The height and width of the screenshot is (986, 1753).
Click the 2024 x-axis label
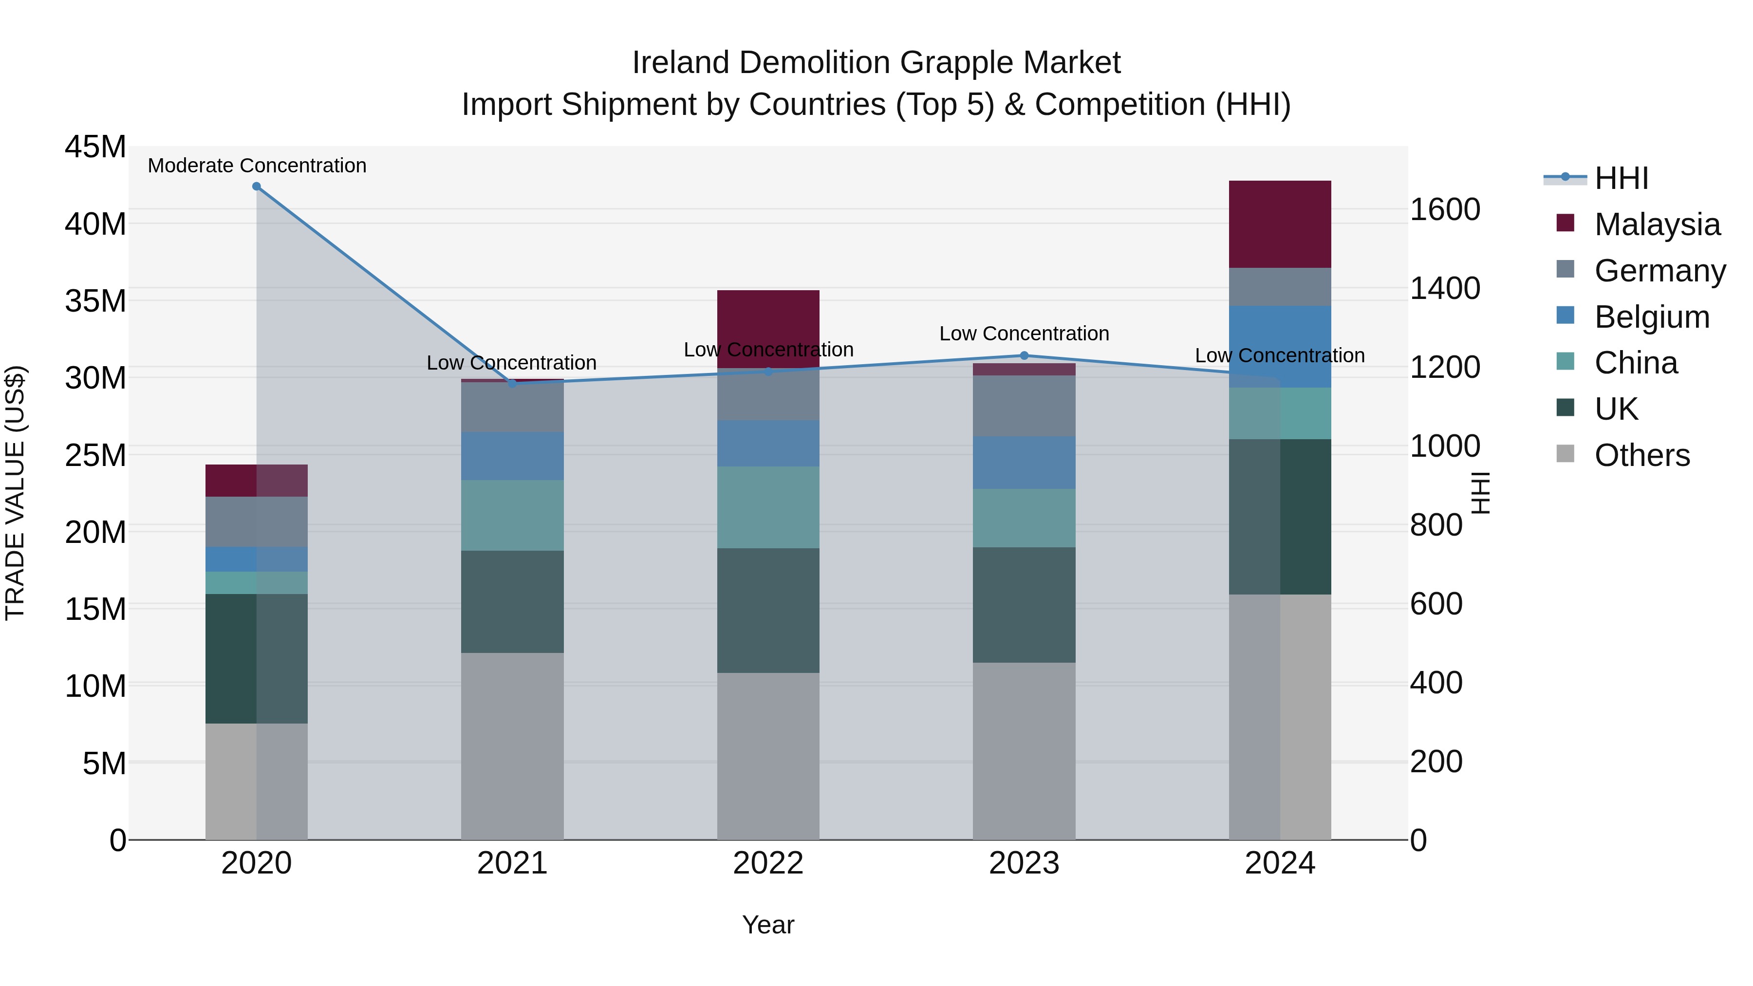pyautogui.click(x=1280, y=863)
